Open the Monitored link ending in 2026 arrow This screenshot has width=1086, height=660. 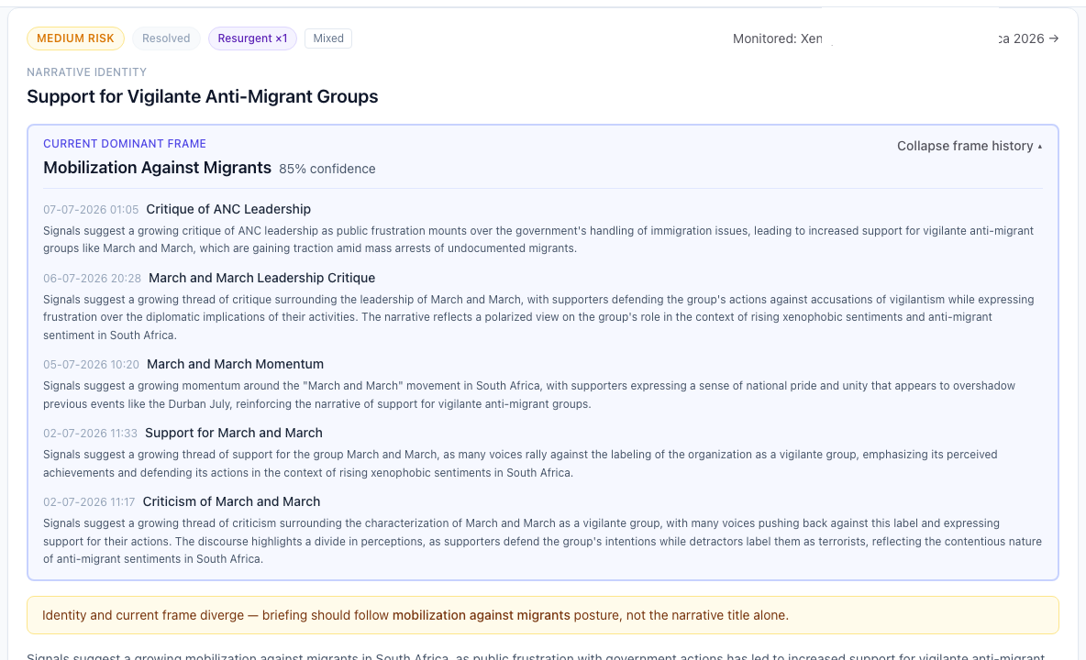tap(895, 38)
